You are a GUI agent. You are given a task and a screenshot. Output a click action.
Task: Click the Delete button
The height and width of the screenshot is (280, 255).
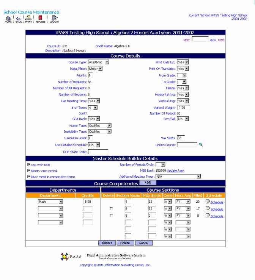tap(125, 243)
